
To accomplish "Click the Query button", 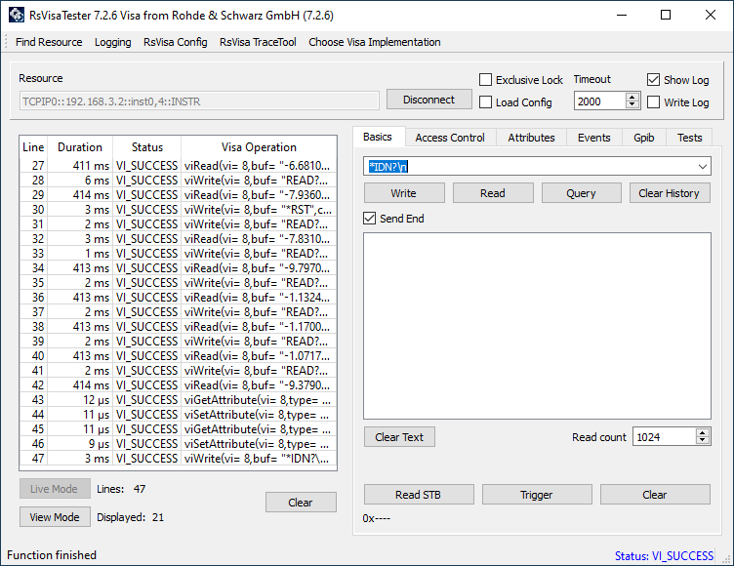I will [x=581, y=193].
